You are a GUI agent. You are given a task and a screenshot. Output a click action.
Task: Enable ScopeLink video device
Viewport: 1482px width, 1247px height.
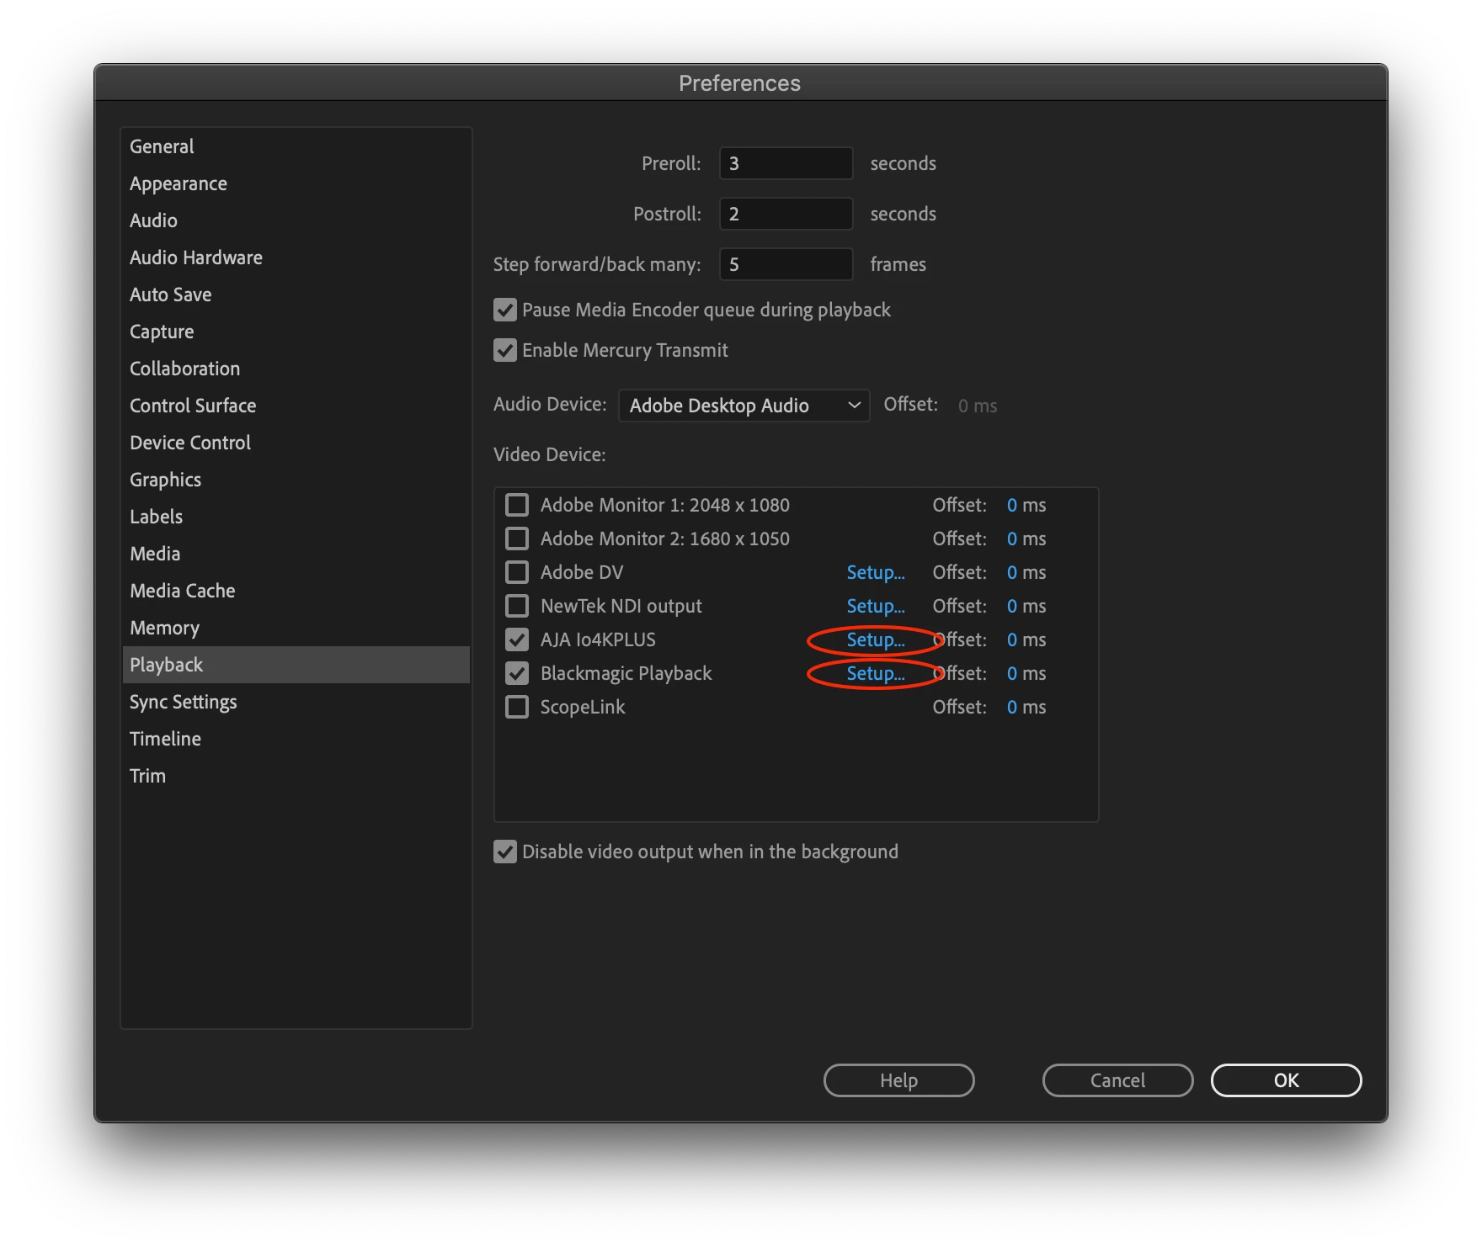pos(517,707)
